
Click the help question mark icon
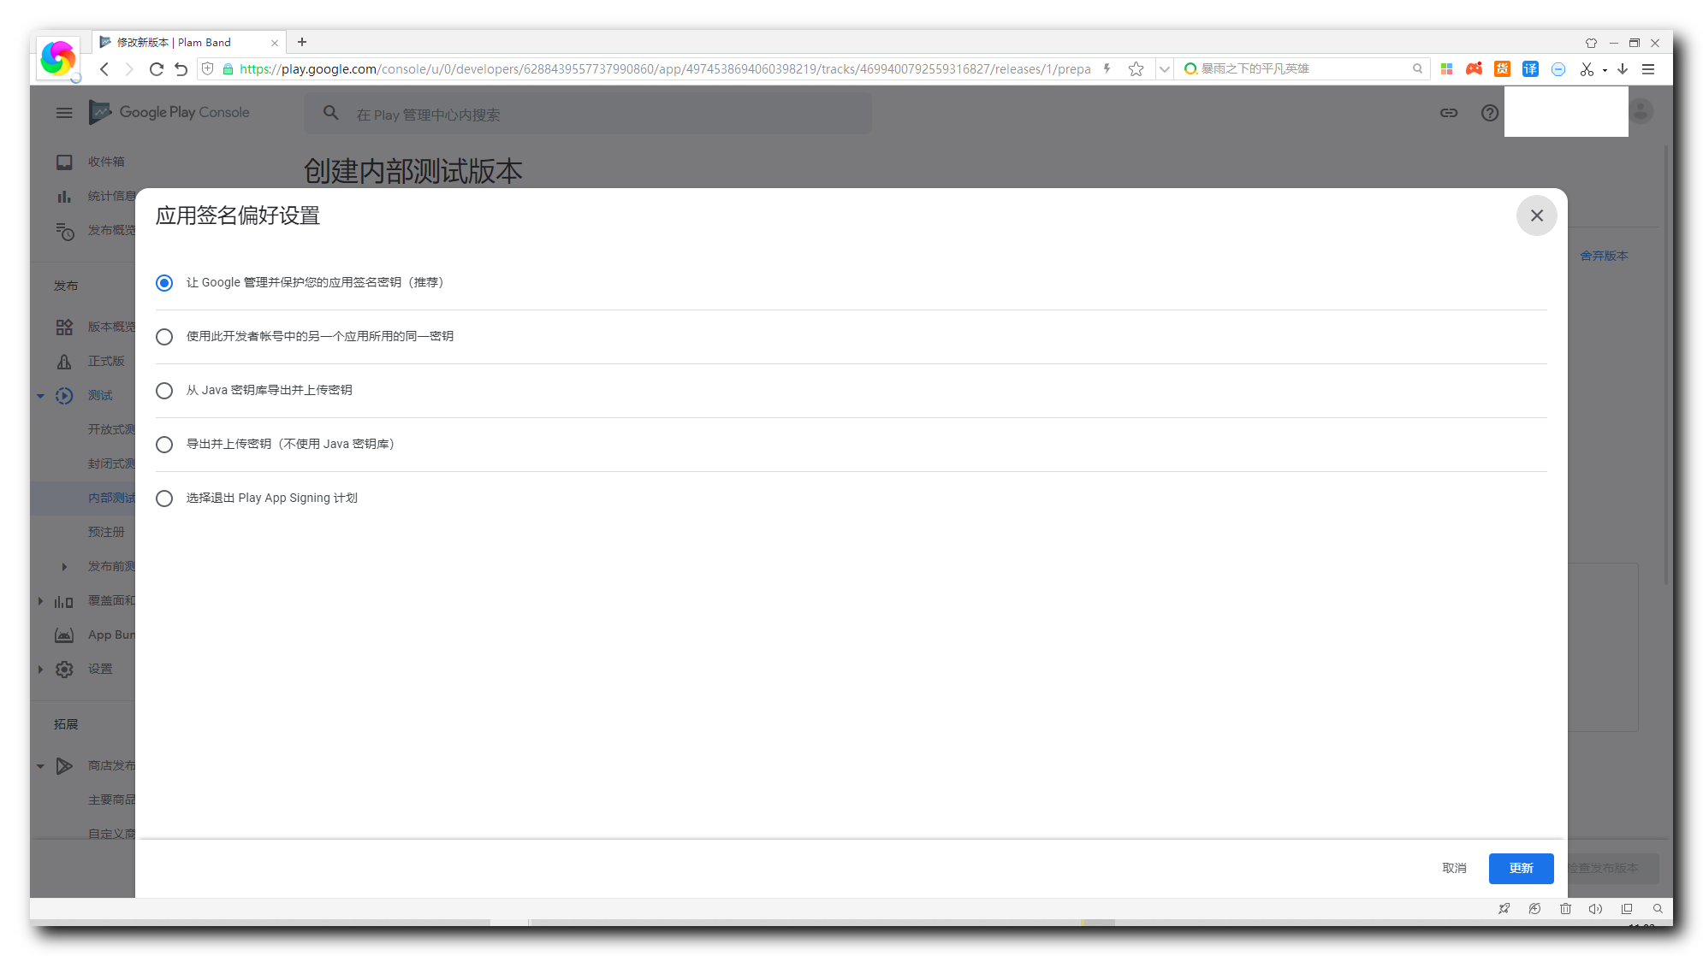point(1489,113)
